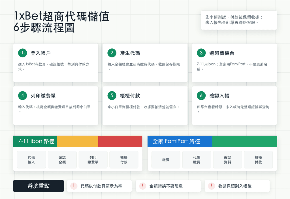Click the green number 6 badge
The width and height of the screenshot is (290, 199).
tap(201, 96)
